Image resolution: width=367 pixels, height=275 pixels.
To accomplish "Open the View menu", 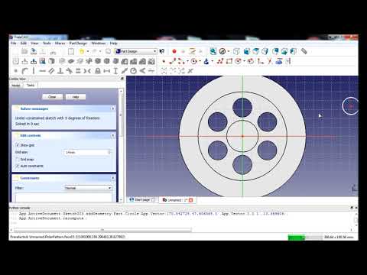I will click(34, 44).
